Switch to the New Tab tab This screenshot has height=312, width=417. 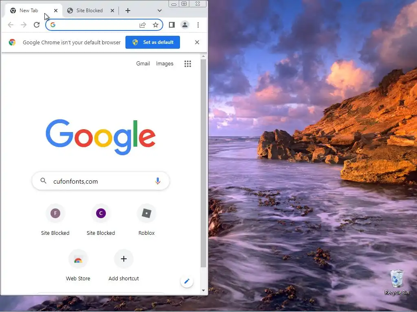click(x=29, y=11)
